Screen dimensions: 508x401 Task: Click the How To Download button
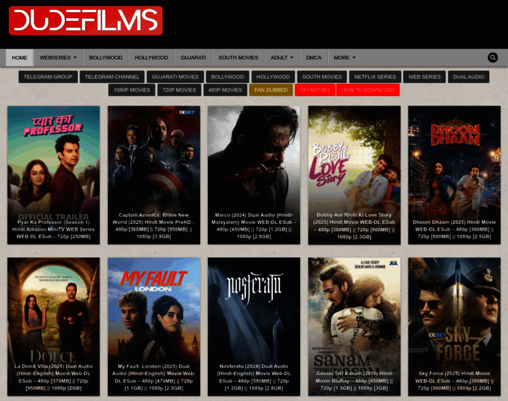click(368, 90)
